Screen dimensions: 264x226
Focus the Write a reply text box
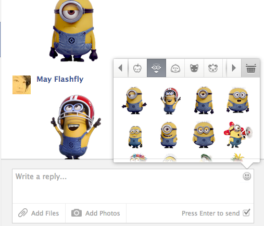pos(133,186)
